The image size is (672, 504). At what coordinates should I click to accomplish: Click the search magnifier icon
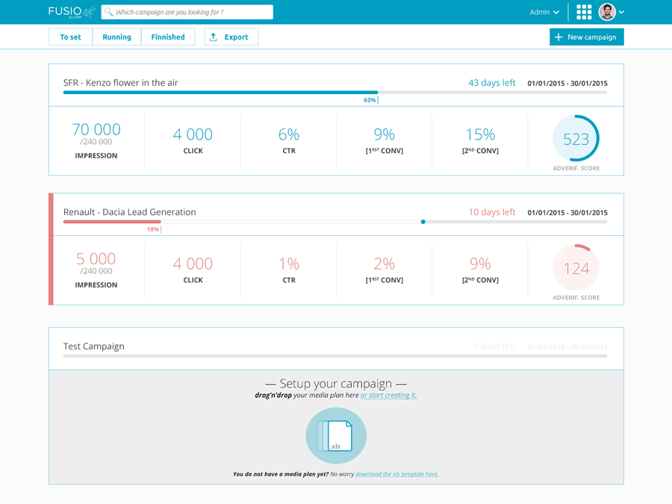pos(109,12)
